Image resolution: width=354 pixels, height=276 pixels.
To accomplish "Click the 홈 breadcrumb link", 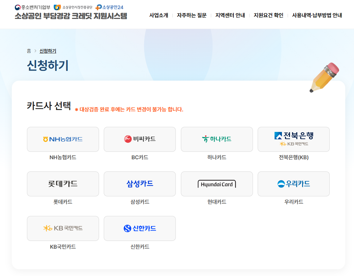I will (x=29, y=51).
